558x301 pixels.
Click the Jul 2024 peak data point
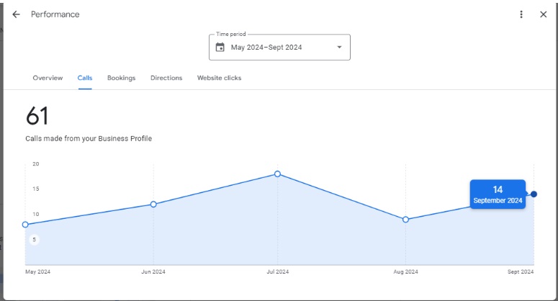click(278, 174)
